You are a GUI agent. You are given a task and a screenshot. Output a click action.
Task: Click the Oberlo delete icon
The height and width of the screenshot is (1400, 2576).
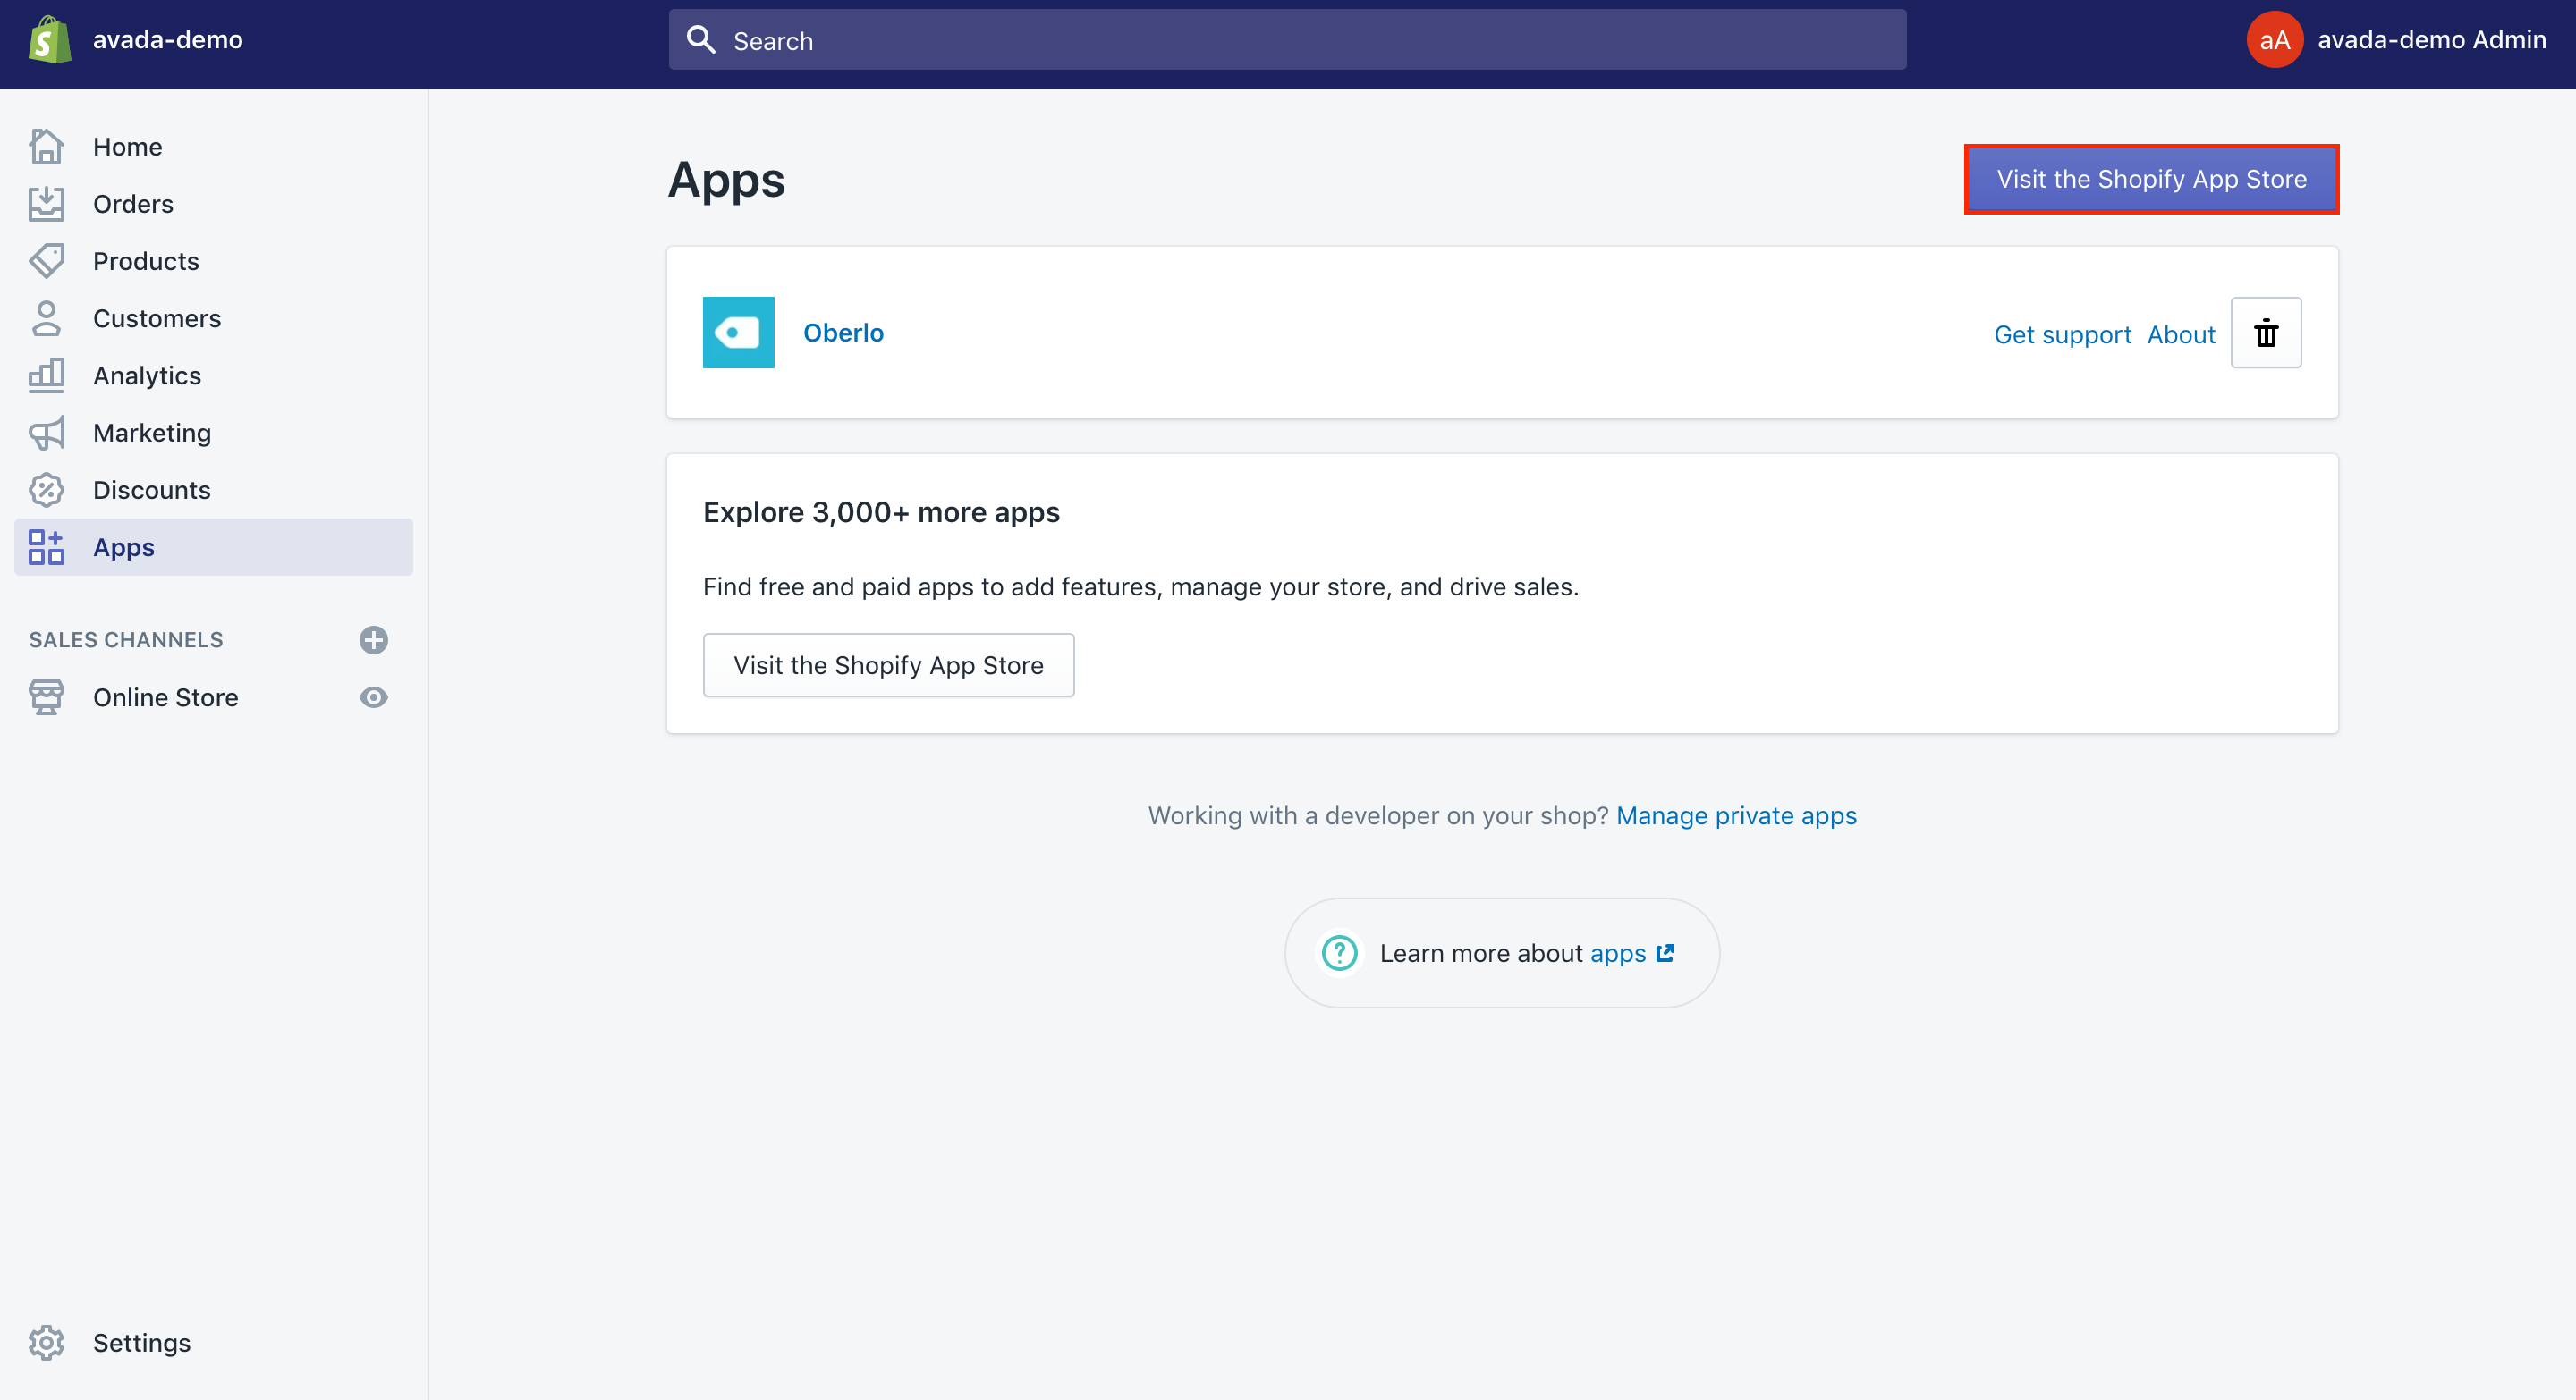click(x=2266, y=331)
